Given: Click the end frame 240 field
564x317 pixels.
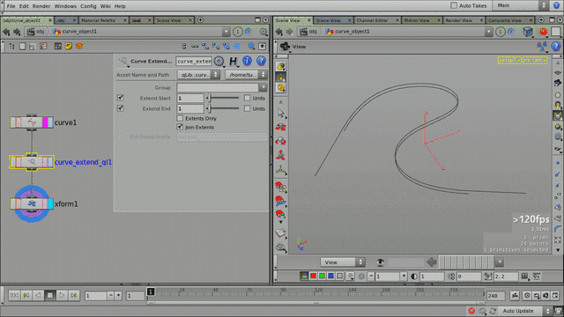Looking at the screenshot, I should [x=495, y=296].
